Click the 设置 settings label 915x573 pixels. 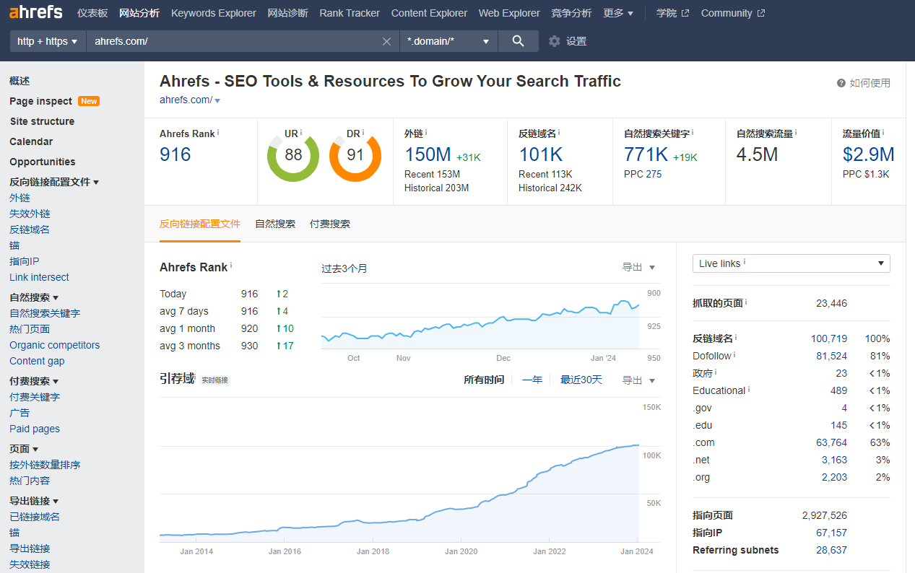click(576, 41)
